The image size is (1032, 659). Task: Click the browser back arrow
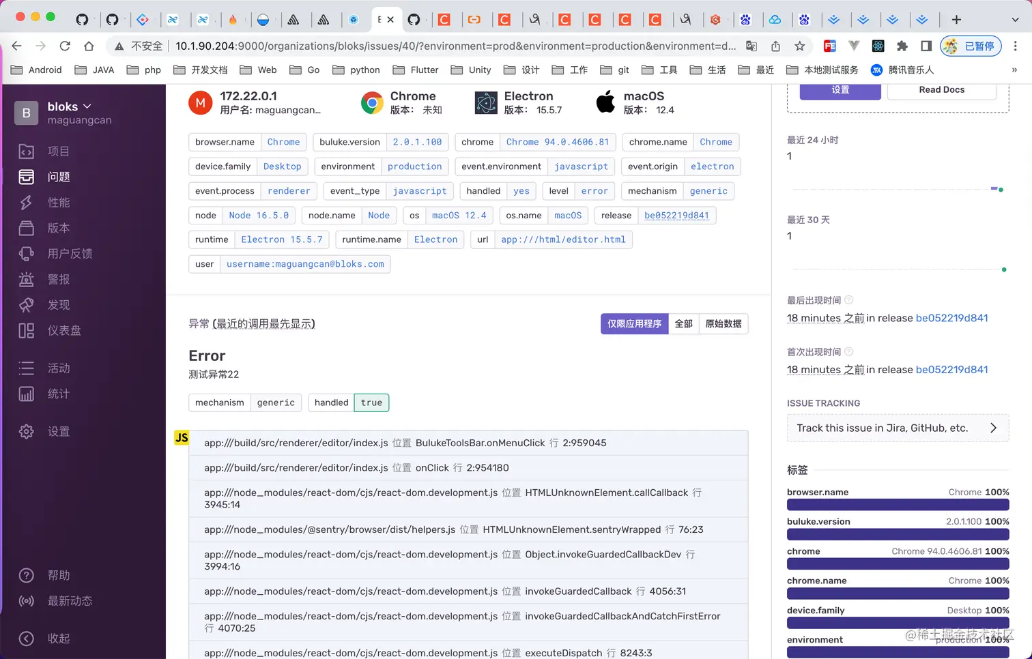point(16,46)
